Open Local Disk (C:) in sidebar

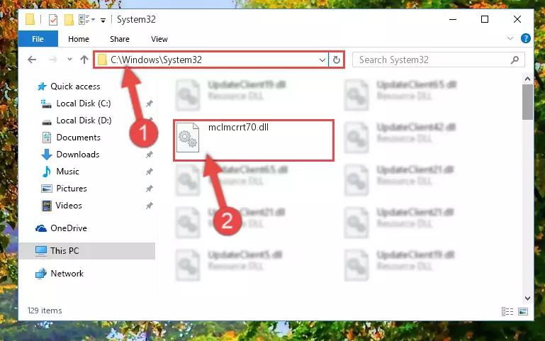tap(84, 104)
